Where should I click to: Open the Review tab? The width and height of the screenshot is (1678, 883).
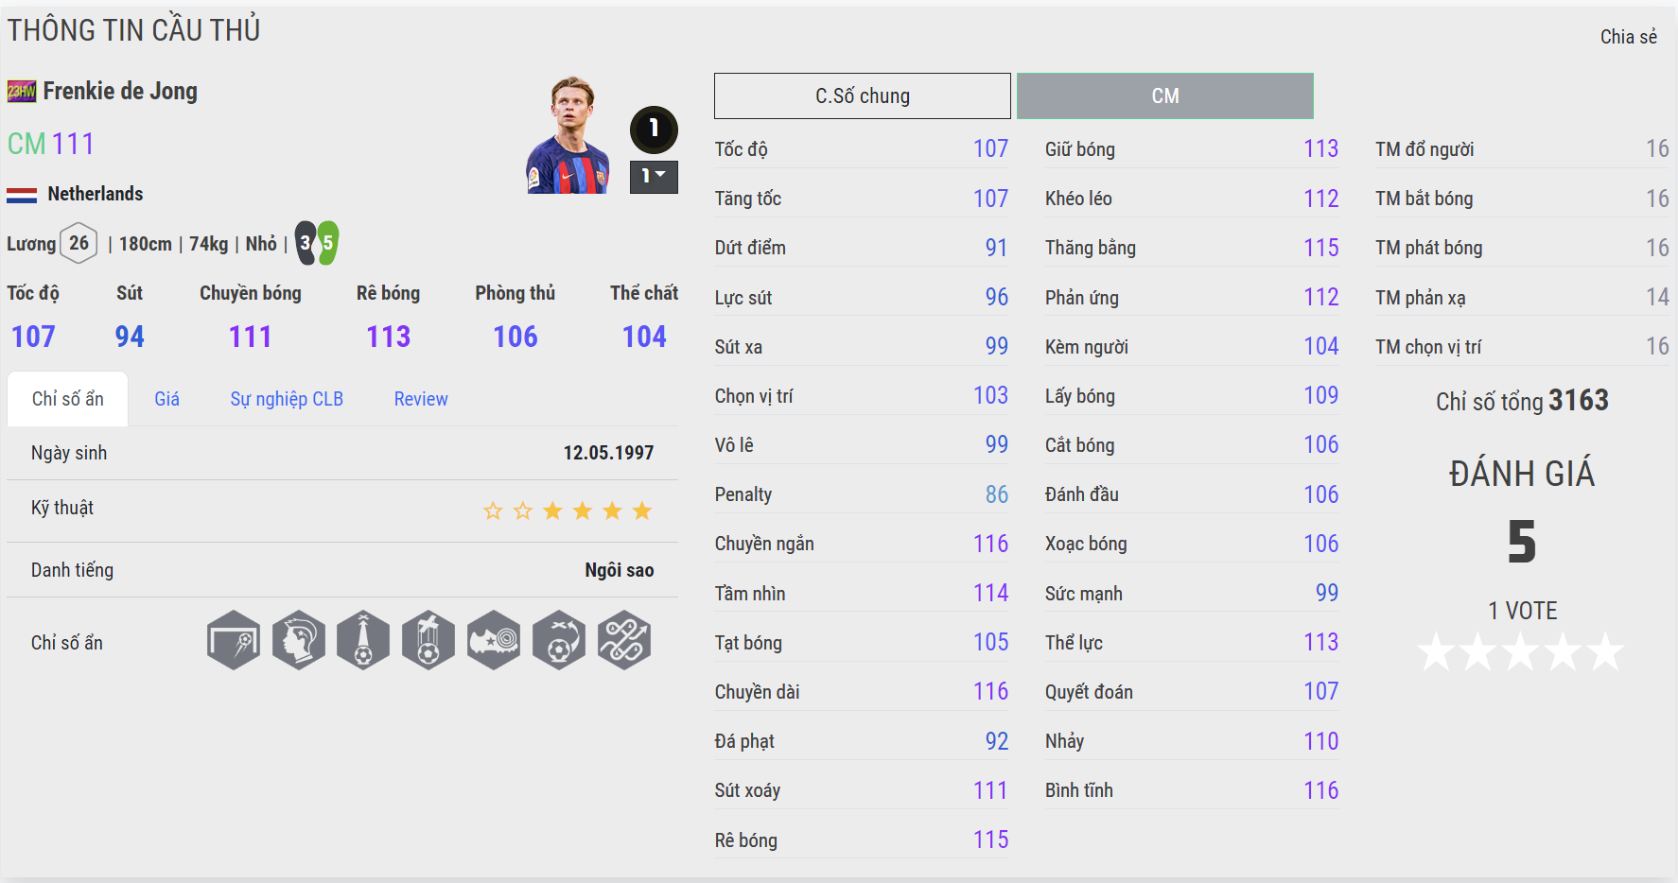(421, 399)
